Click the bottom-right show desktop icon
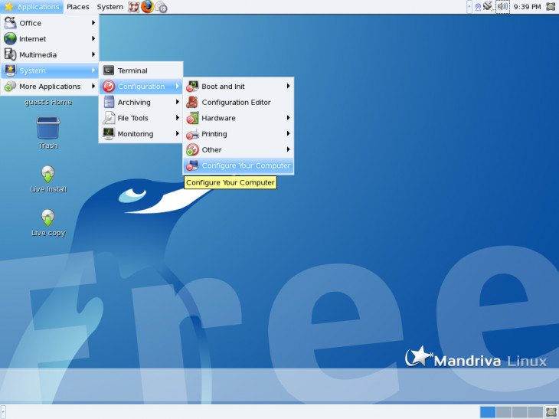Viewport: 559px width, 419px height. coord(551,412)
